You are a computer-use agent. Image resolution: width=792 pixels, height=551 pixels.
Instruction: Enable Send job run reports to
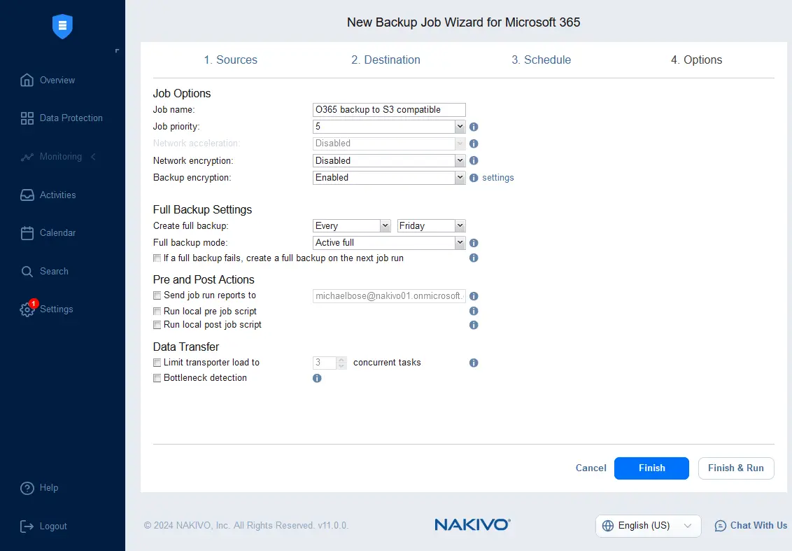coord(157,295)
